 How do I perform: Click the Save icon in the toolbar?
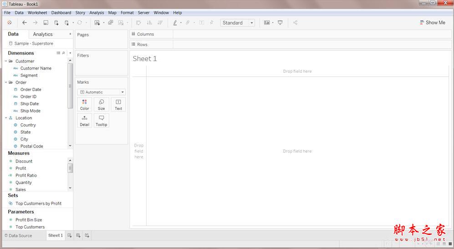46,23
